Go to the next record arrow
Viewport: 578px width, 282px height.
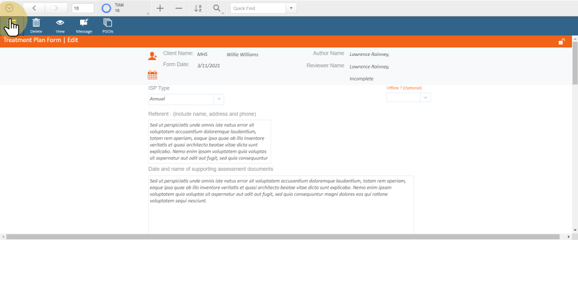(x=57, y=8)
